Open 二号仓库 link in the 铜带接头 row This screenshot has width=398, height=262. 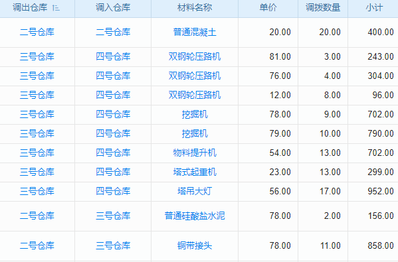coord(37,245)
